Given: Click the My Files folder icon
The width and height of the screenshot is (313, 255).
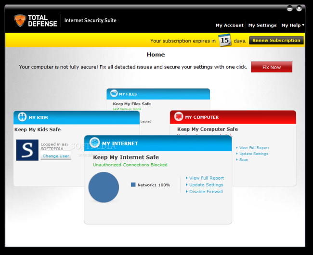Looking at the screenshot, I should click(114, 93).
